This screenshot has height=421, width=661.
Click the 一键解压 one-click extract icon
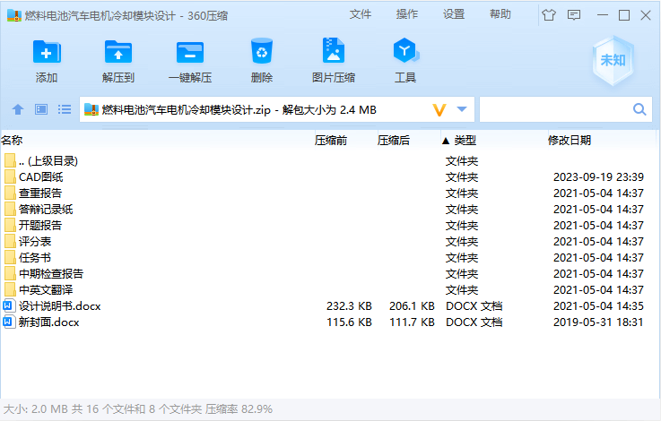click(190, 52)
